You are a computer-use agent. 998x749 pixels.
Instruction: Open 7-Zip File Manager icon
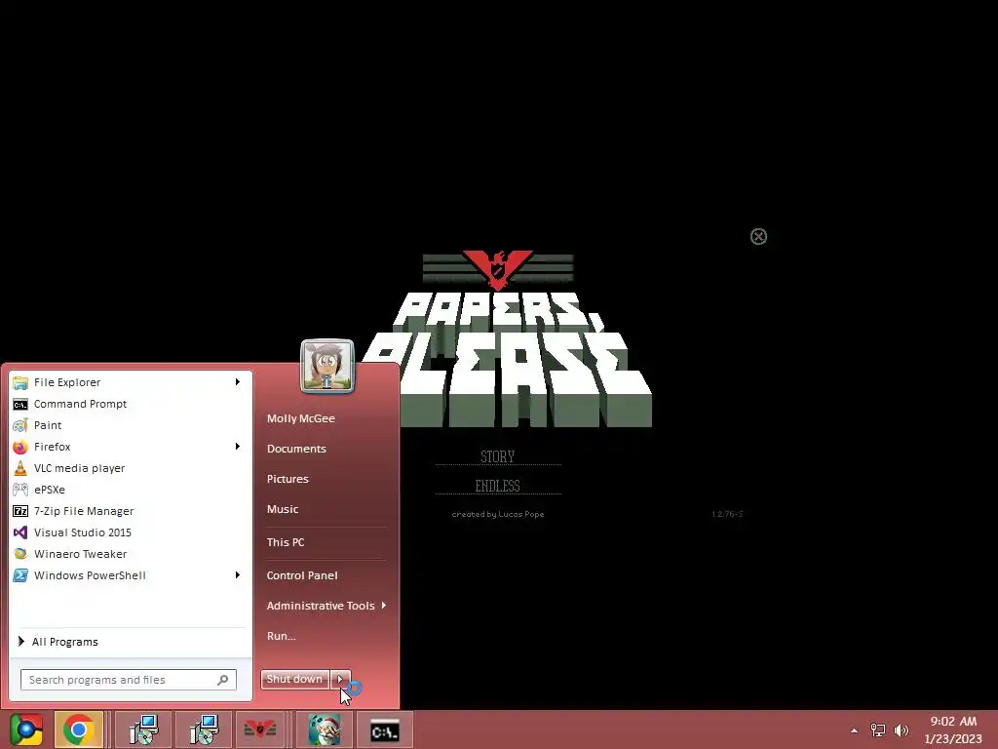20,511
